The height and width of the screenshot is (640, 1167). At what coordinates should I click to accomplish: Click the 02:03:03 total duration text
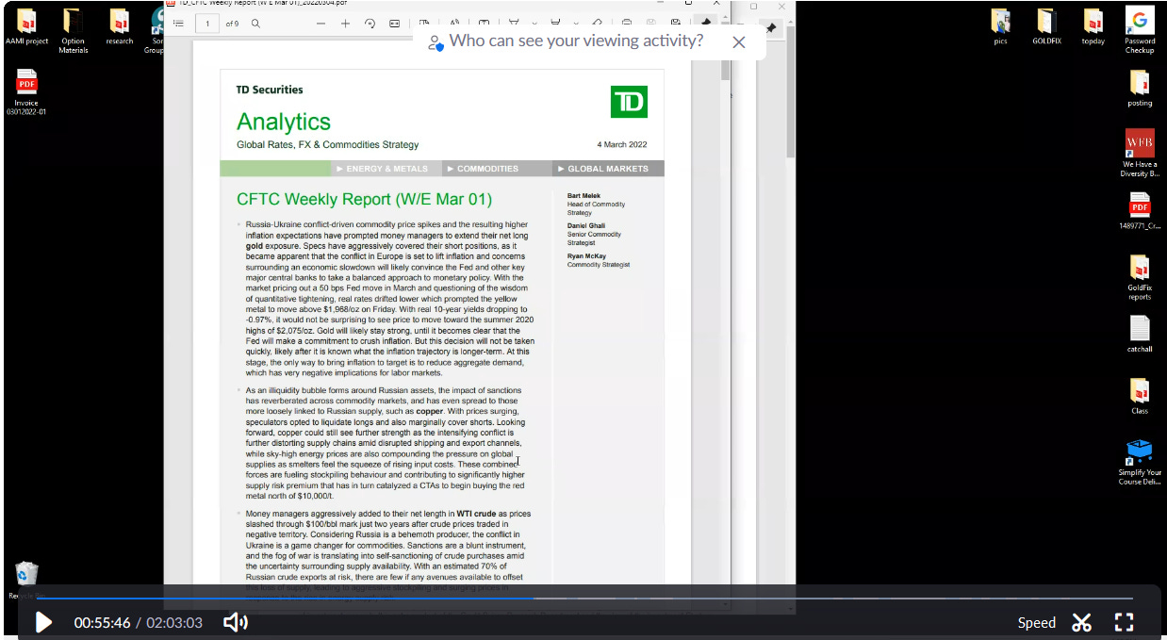[x=174, y=622]
